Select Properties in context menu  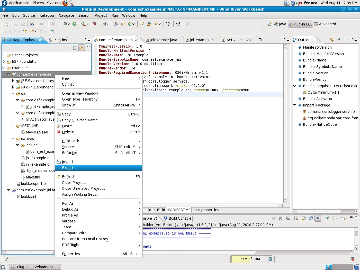point(98,254)
